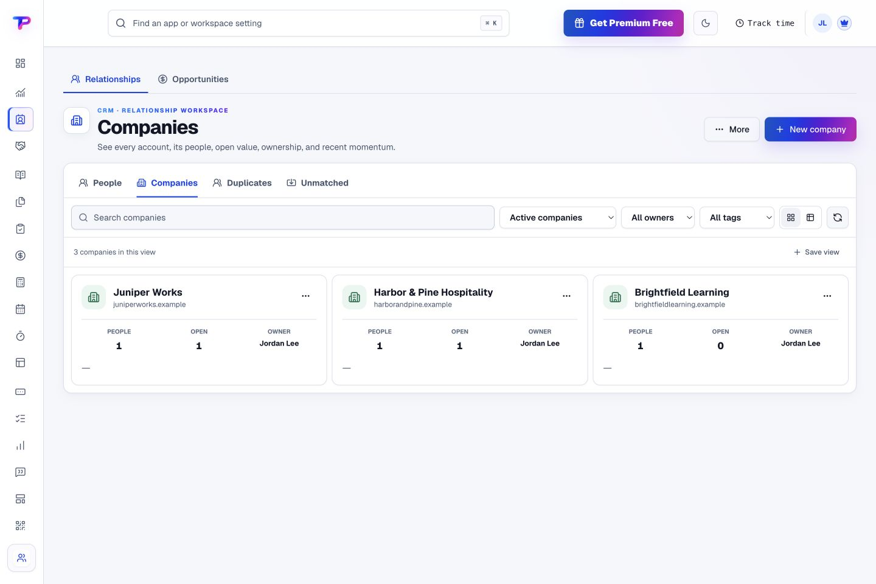Open the Juniper Works company name
The width and height of the screenshot is (876, 584).
148,293
